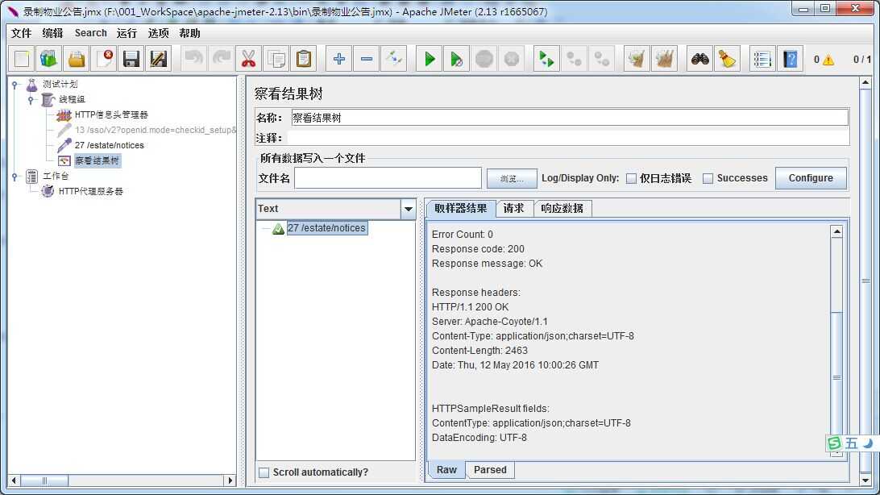Switch to the 取样器结果 tab
This screenshot has width=880, height=495.
coord(461,208)
